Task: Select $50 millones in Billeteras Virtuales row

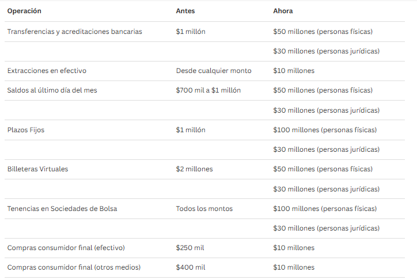Action: pyautogui.click(x=323, y=169)
